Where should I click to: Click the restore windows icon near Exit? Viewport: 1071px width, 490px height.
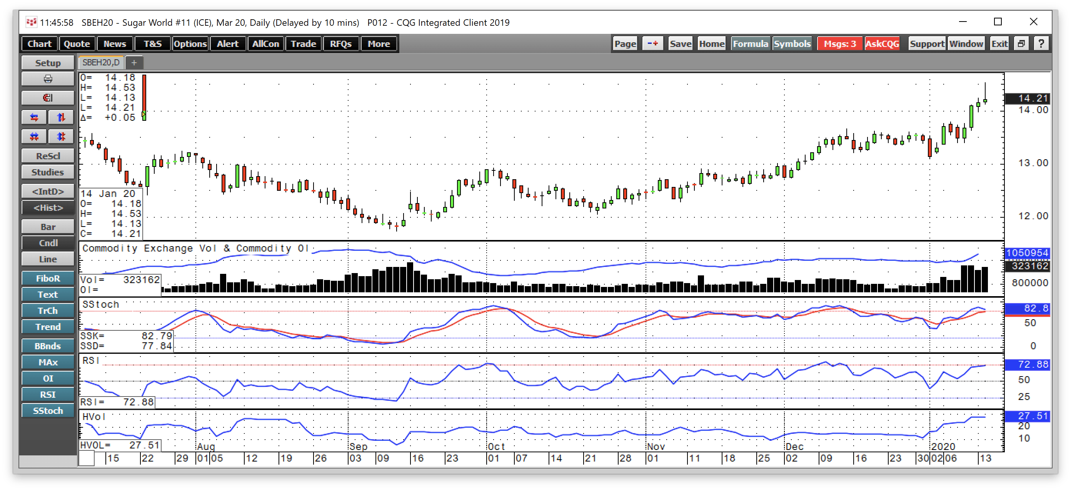pos(1021,43)
